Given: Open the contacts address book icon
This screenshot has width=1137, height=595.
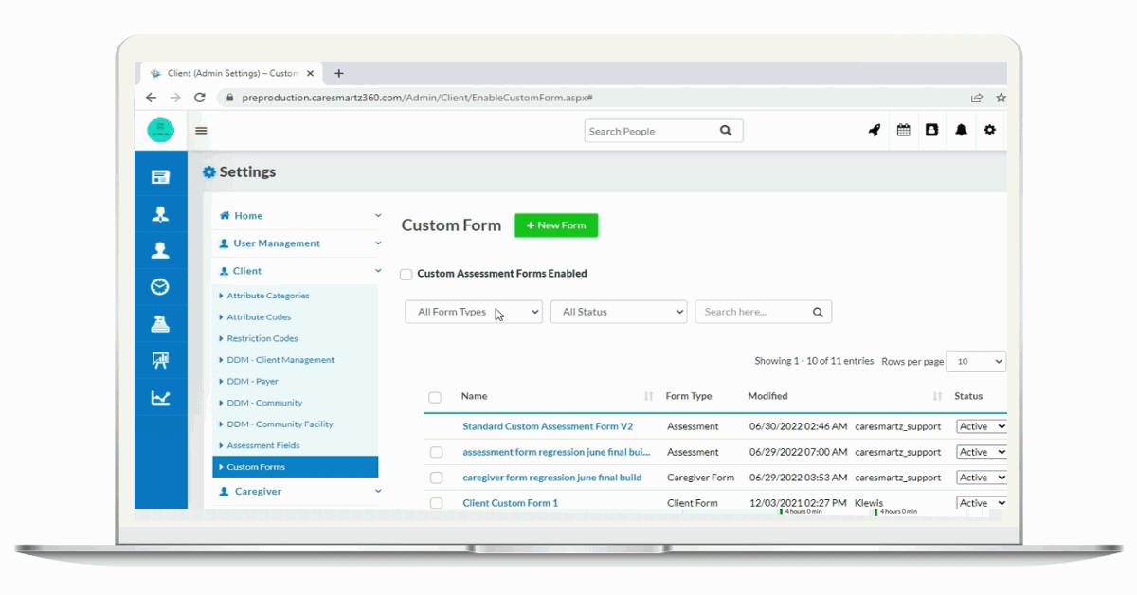Looking at the screenshot, I should tap(931, 130).
